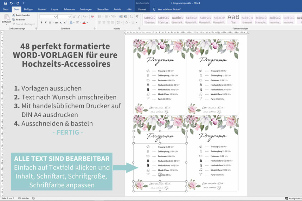Toggle paragraph marks display (¶)
The width and height of the screenshot is (302, 201).
(x=137, y=16)
